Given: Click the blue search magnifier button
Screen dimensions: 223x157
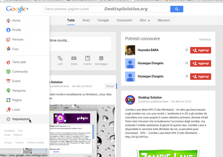Looking at the screenshot, I should (x=177, y=9).
